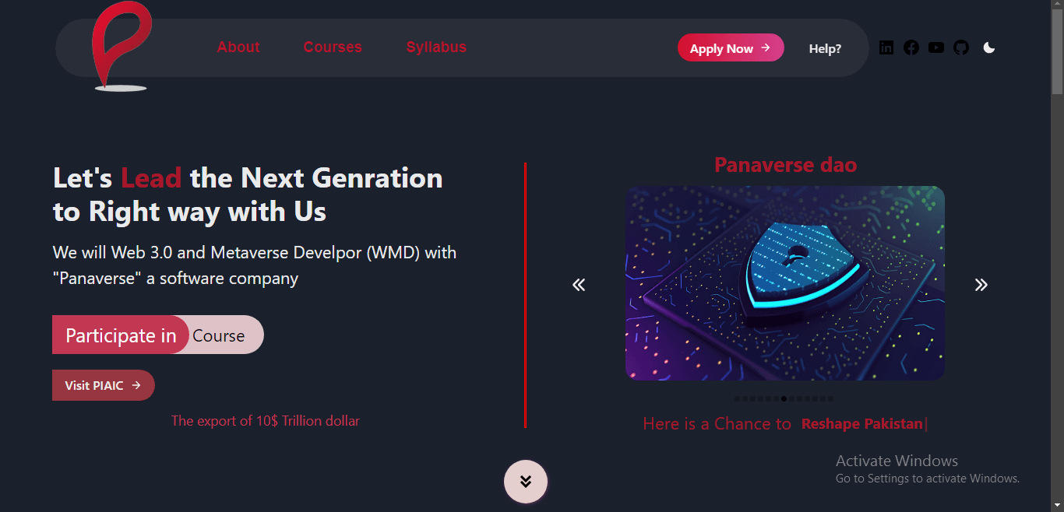The image size is (1064, 512).
Task: Click the 'Reshape Pakistan' typed text
Action: [x=862, y=424]
